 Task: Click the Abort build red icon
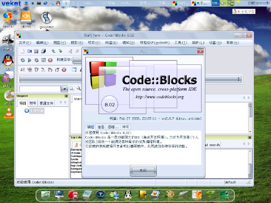(x=50, y=60)
